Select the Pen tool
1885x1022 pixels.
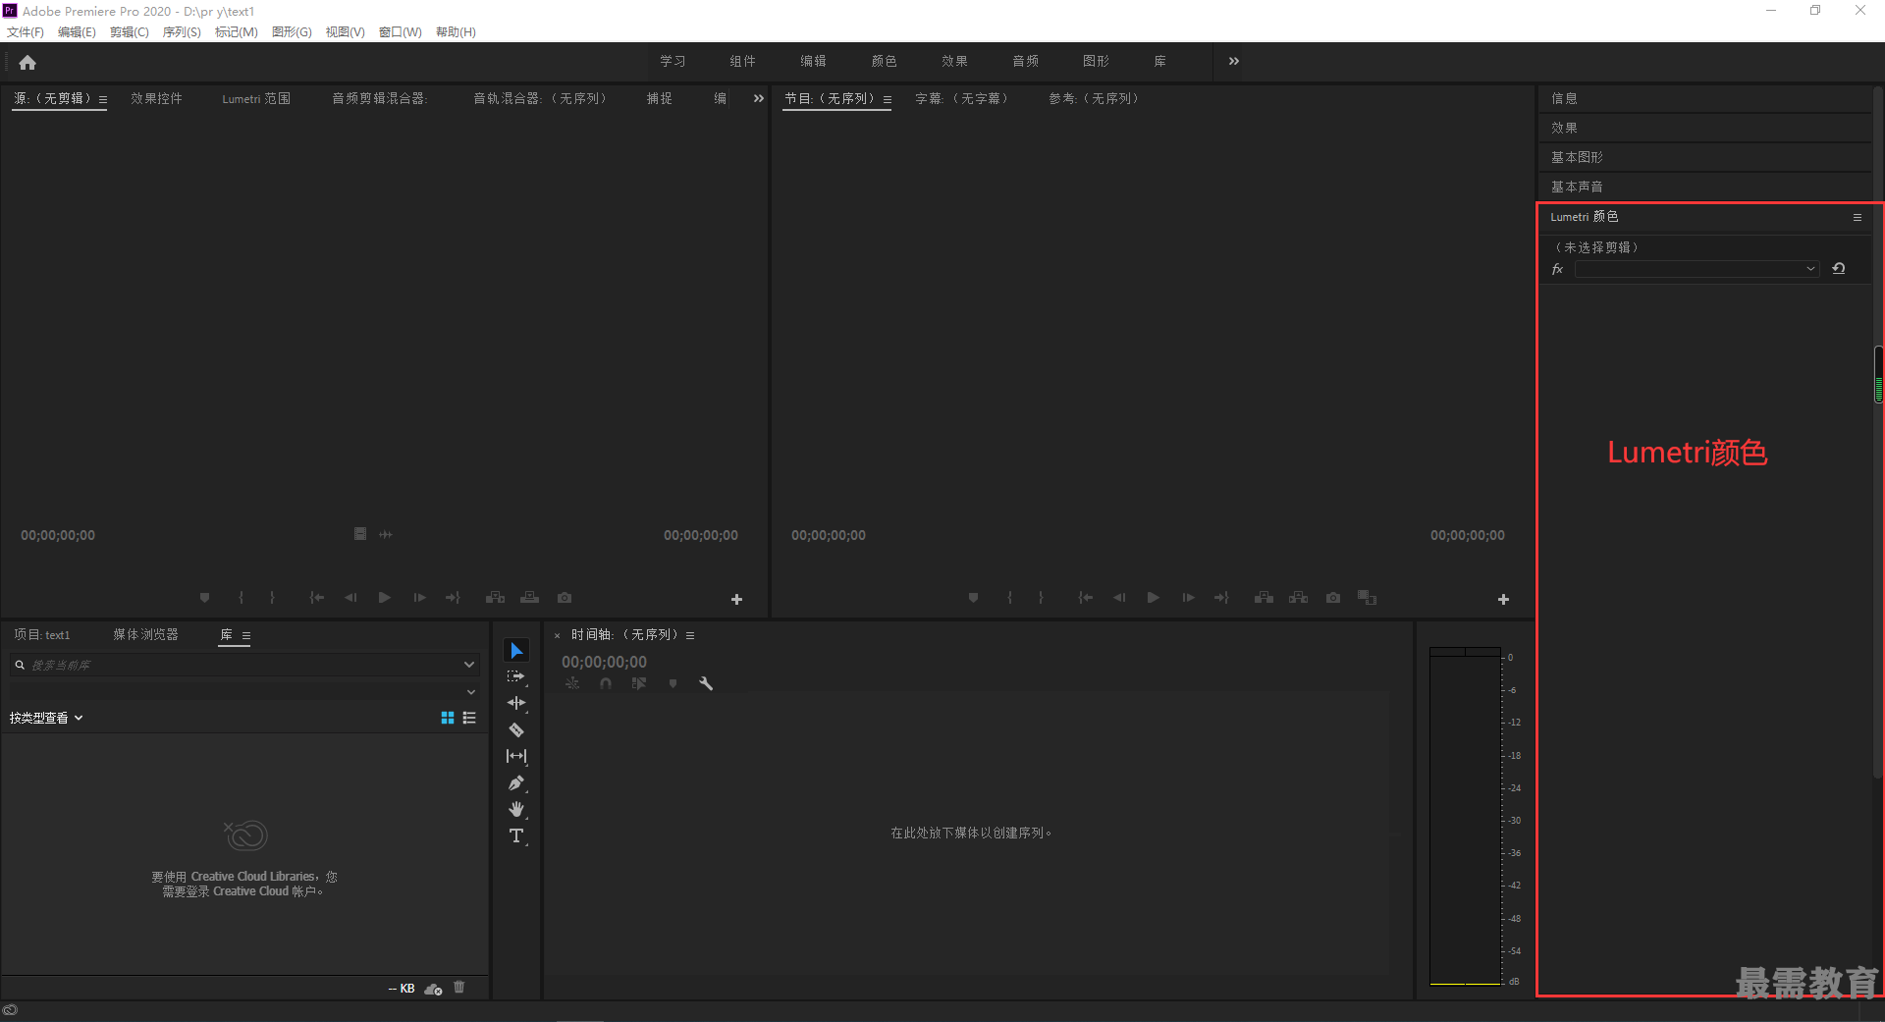click(516, 782)
